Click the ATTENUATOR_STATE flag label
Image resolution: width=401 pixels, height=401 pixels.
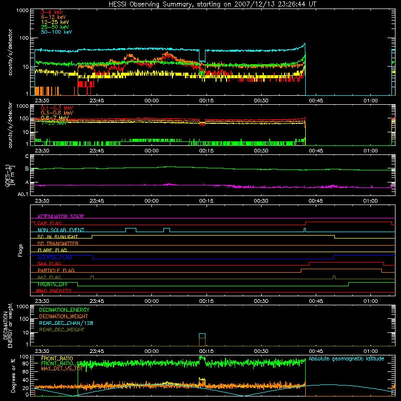click(x=61, y=217)
